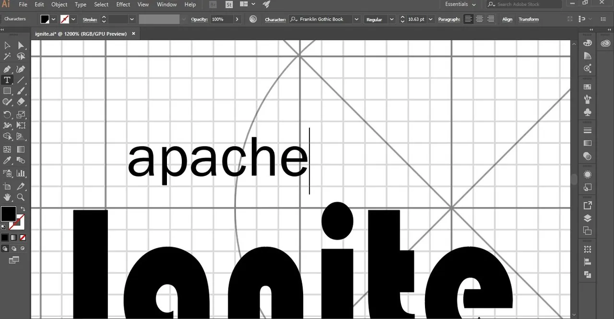Open the Window menu
This screenshot has height=319, width=614.
167,4
